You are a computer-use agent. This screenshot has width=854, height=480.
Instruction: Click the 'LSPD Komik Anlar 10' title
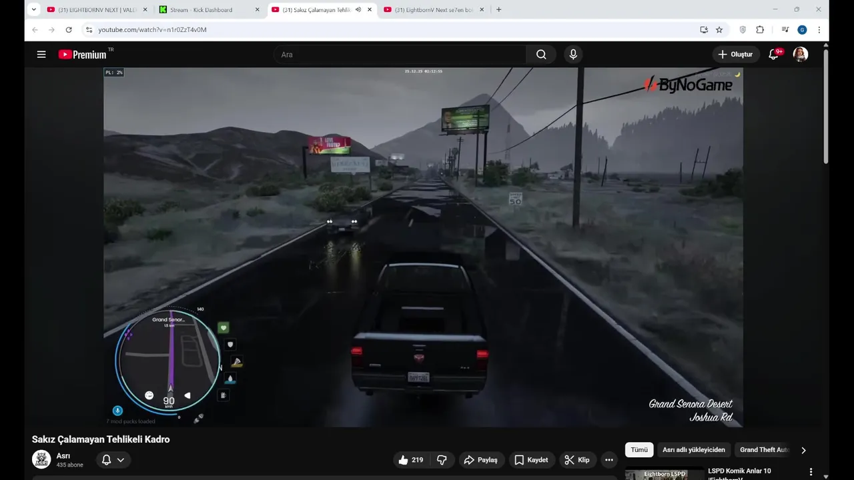[x=739, y=471]
